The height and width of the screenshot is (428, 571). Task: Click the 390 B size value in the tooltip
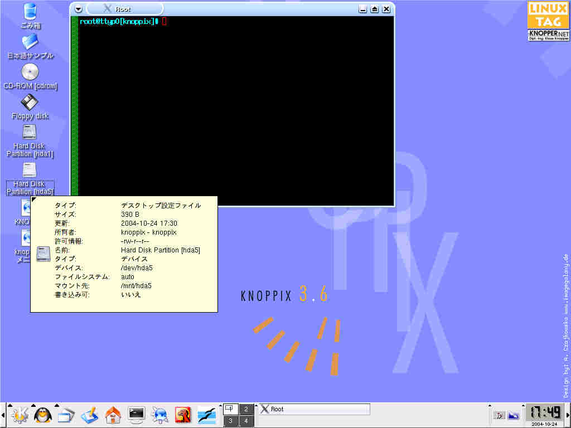point(130,215)
